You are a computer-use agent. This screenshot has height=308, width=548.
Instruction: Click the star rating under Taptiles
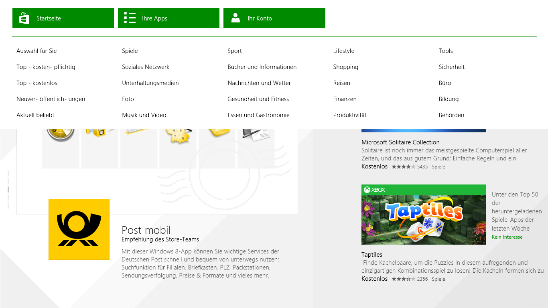point(404,279)
